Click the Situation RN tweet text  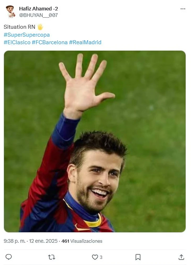tap(19, 27)
